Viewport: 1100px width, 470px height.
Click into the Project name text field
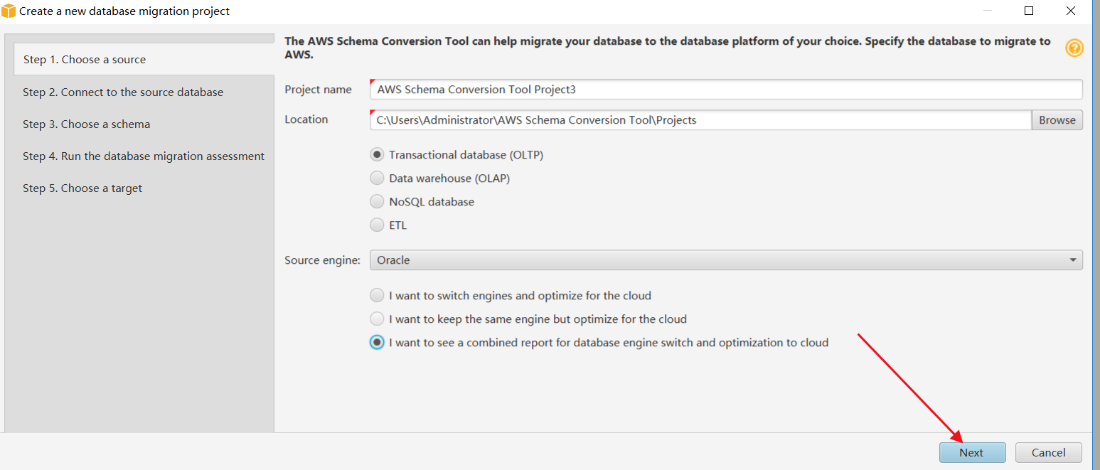pyautogui.click(x=725, y=90)
